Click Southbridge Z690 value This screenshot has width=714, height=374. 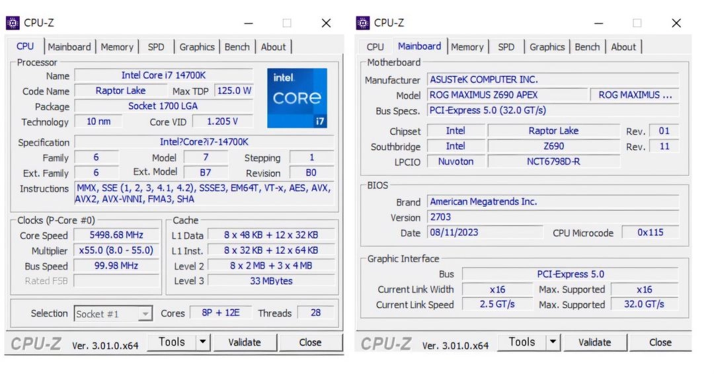tap(554, 146)
